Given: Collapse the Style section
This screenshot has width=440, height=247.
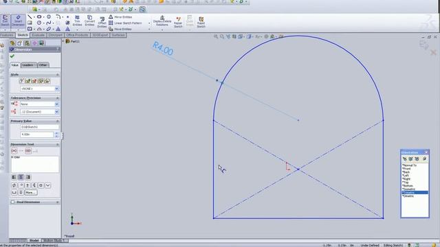Looking at the screenshot, I should point(58,75).
